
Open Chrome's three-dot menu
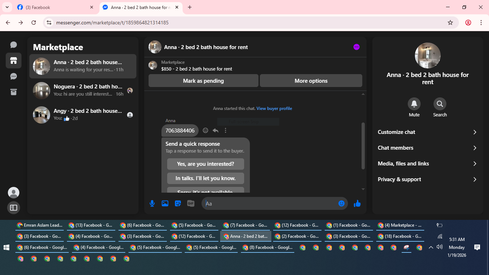(x=481, y=23)
